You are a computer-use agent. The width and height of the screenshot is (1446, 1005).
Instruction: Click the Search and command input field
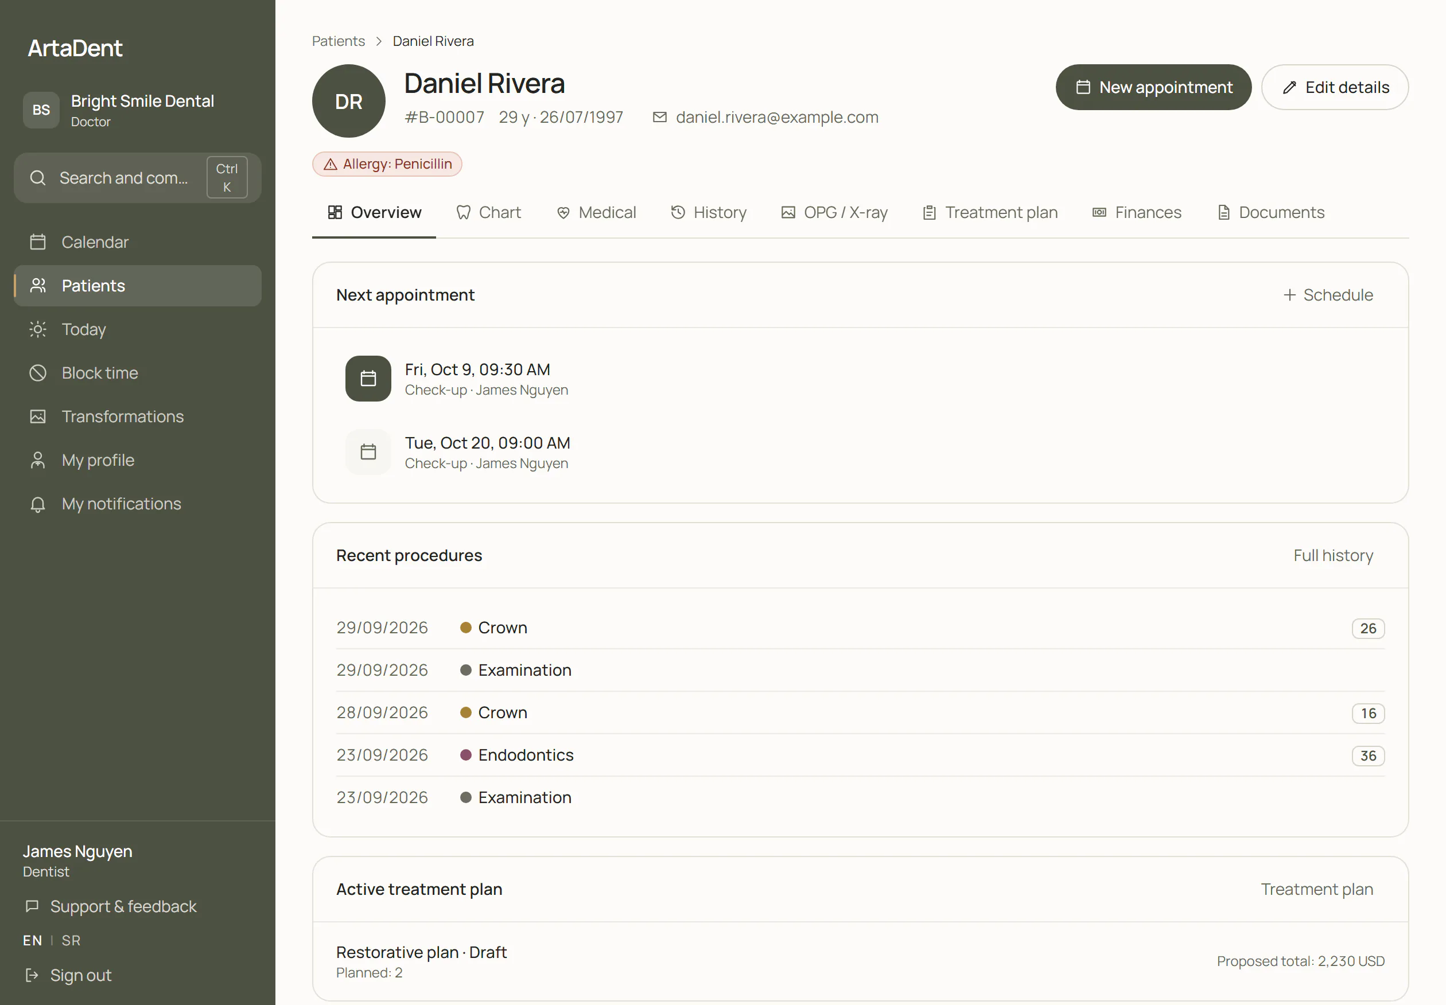click(137, 178)
